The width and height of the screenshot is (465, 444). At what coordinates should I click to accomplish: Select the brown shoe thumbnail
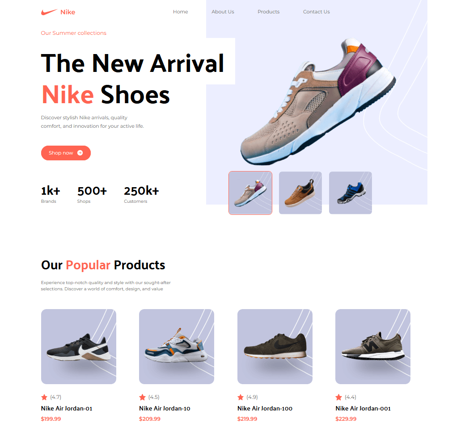[x=300, y=193]
